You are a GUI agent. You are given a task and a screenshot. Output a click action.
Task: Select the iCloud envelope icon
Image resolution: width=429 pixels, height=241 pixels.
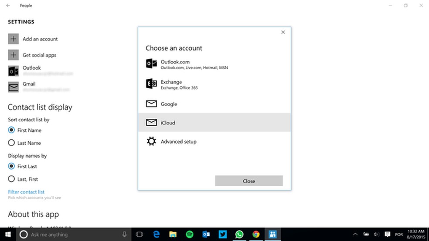pyautogui.click(x=151, y=122)
